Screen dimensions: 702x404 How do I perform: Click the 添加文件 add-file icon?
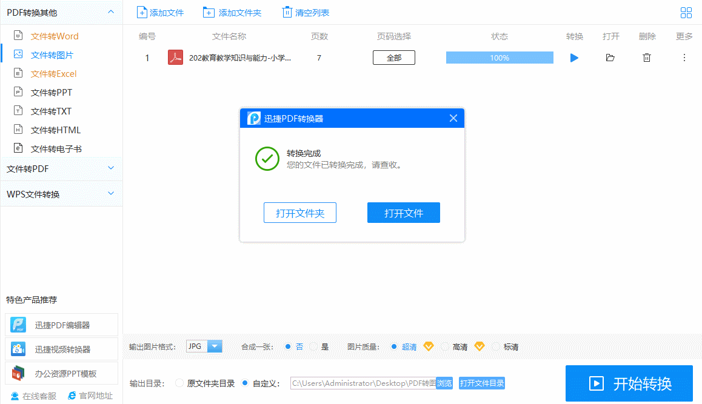pyautogui.click(x=142, y=12)
